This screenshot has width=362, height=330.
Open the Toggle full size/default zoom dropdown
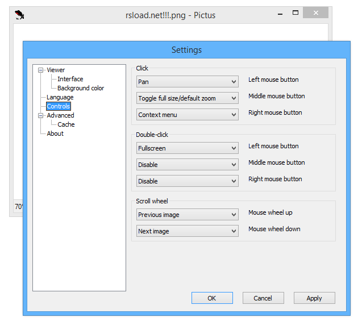(187, 98)
